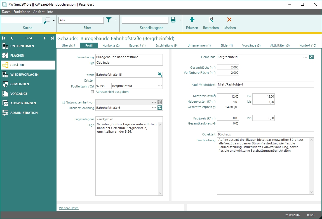Expand the search options dropdown arrow

click(54, 20)
